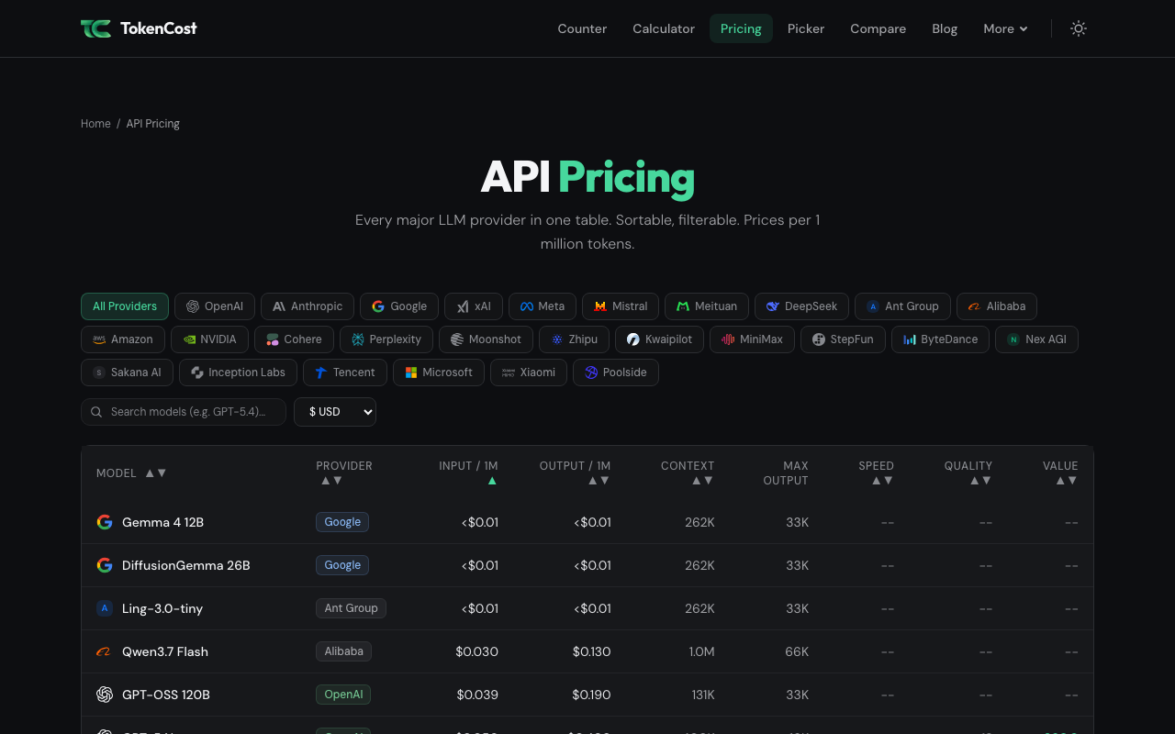
Task: Filter by NVIDIA provider chip
Action: click(x=209, y=339)
